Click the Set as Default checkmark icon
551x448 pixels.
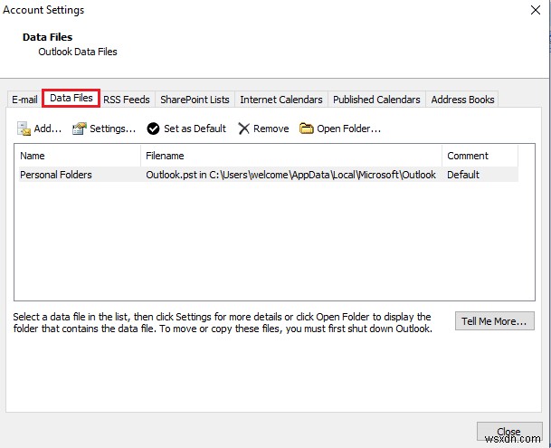tap(153, 129)
